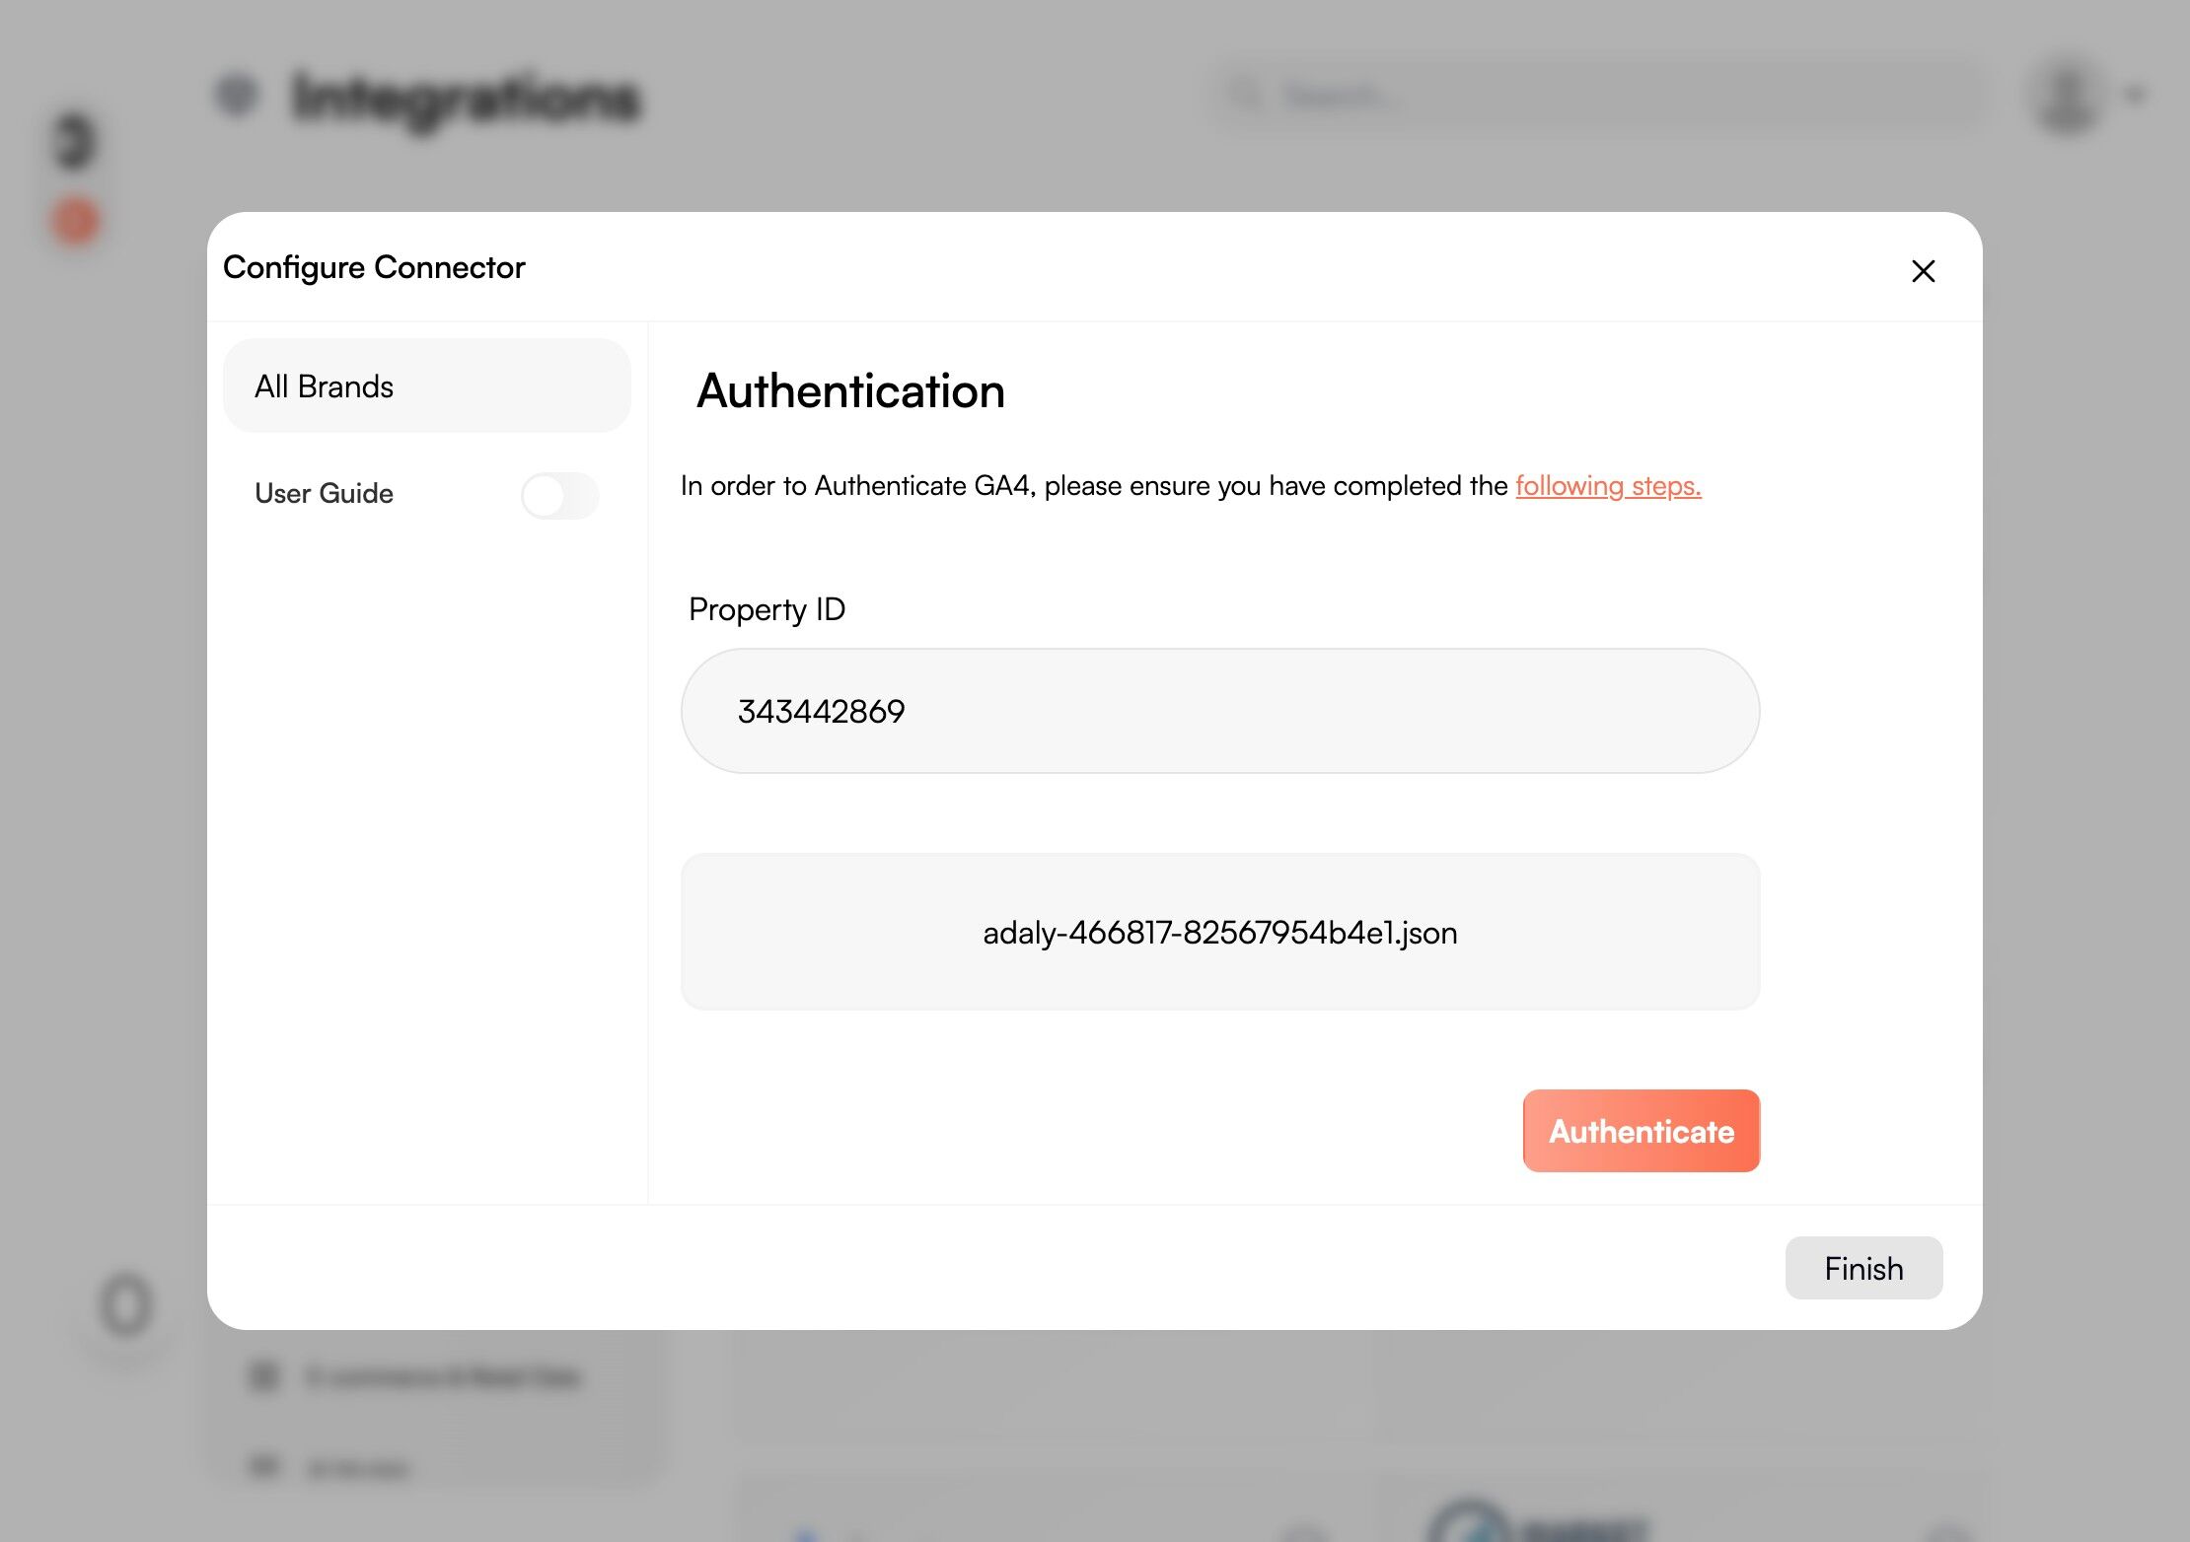
Task: Click the Property ID input field
Action: click(x=1219, y=711)
